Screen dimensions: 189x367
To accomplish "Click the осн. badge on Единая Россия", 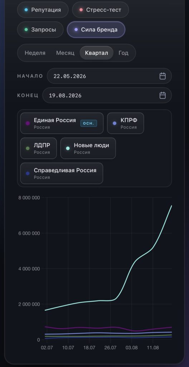I will pyautogui.click(x=89, y=123).
